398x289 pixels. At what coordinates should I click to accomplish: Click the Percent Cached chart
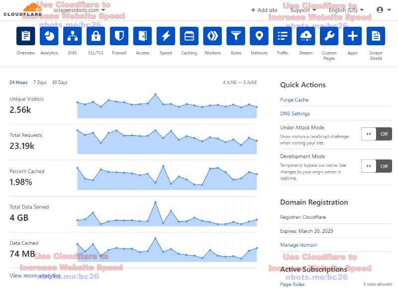click(167, 178)
